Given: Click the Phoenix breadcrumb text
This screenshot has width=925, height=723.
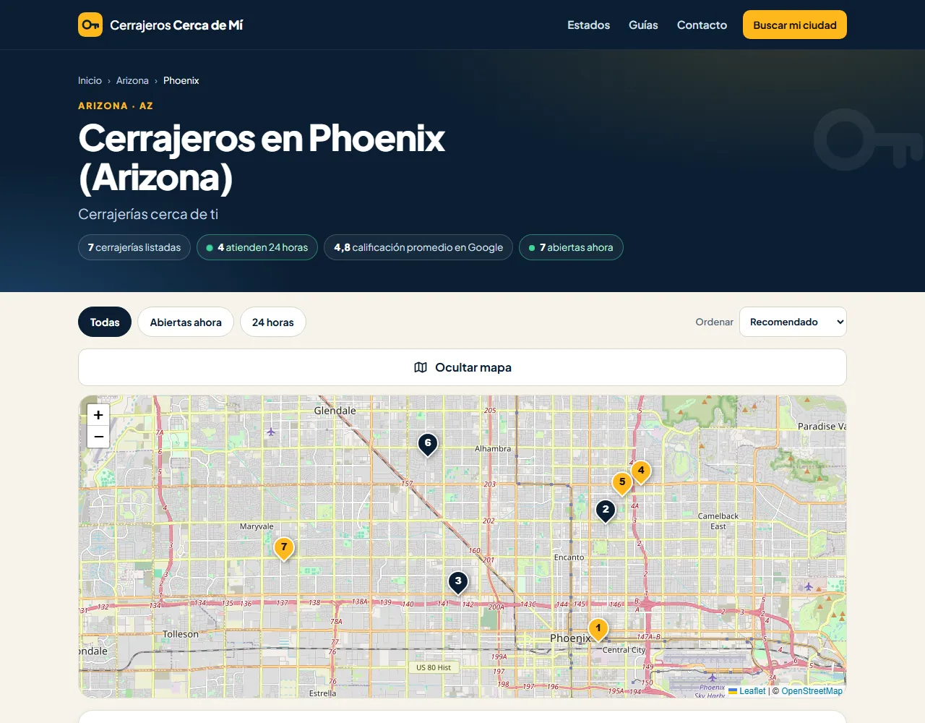Looking at the screenshot, I should coord(181,81).
